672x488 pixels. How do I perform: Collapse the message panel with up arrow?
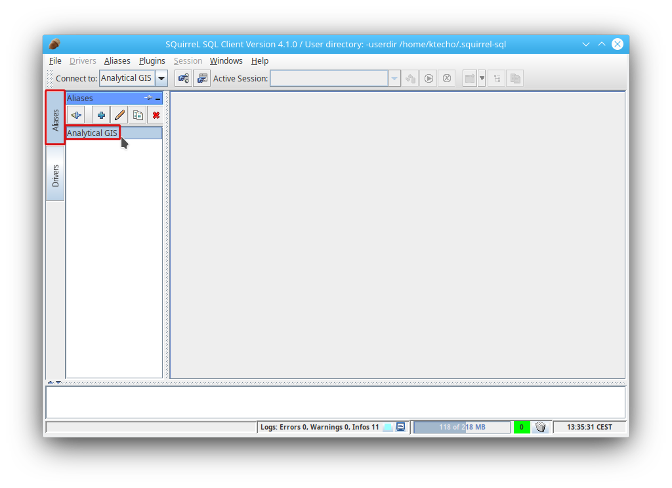50,382
